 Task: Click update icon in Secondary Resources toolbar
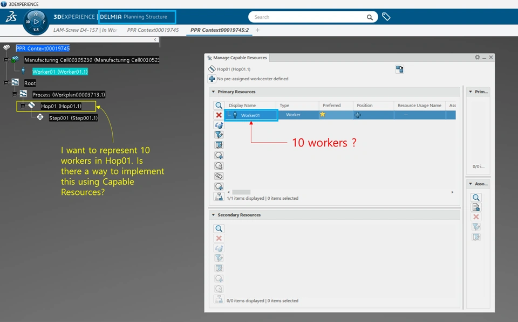219,249
